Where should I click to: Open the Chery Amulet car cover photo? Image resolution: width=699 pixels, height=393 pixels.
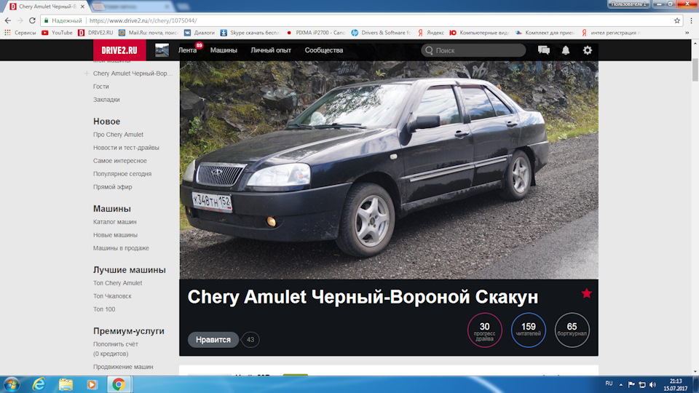click(389, 170)
